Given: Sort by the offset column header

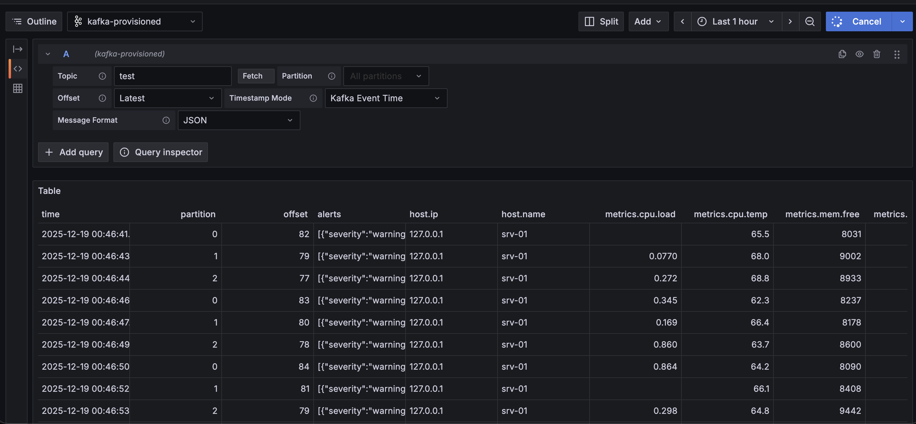Looking at the screenshot, I should click(295, 214).
